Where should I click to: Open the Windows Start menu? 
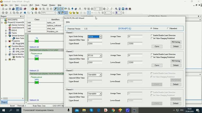click(3, 110)
